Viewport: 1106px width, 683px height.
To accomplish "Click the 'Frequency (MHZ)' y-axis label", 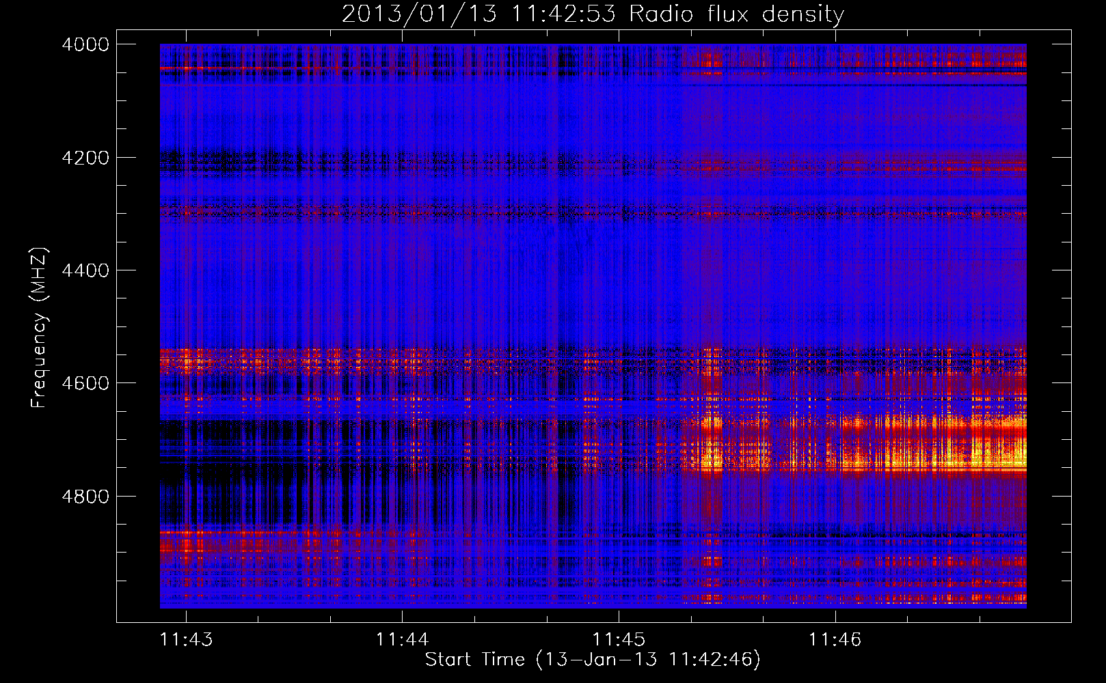I will 40,328.
